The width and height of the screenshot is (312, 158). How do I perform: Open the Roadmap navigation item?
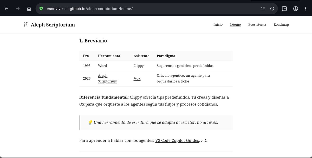281,25
